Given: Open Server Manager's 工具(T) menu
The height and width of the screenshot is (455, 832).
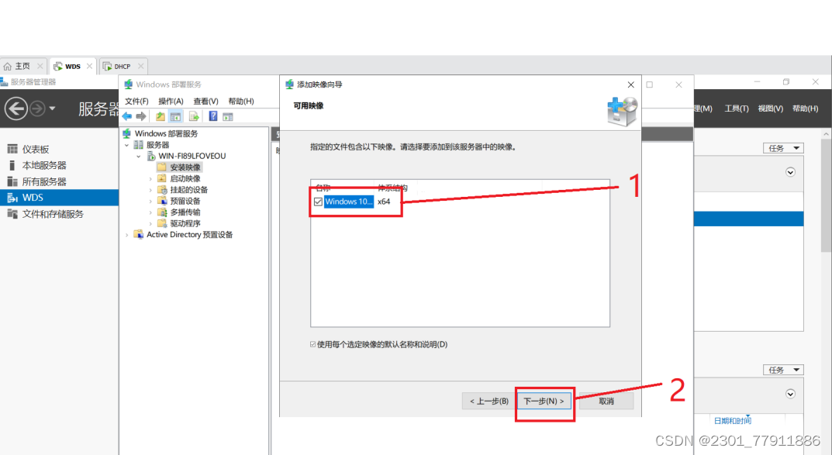Looking at the screenshot, I should [737, 109].
